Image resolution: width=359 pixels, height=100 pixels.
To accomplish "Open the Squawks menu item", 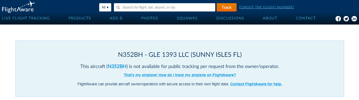I will click(187, 18).
